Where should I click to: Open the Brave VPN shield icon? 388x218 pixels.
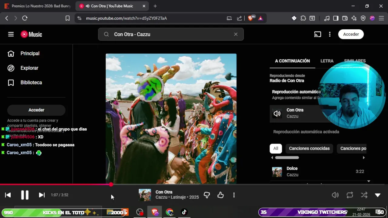tap(363, 18)
